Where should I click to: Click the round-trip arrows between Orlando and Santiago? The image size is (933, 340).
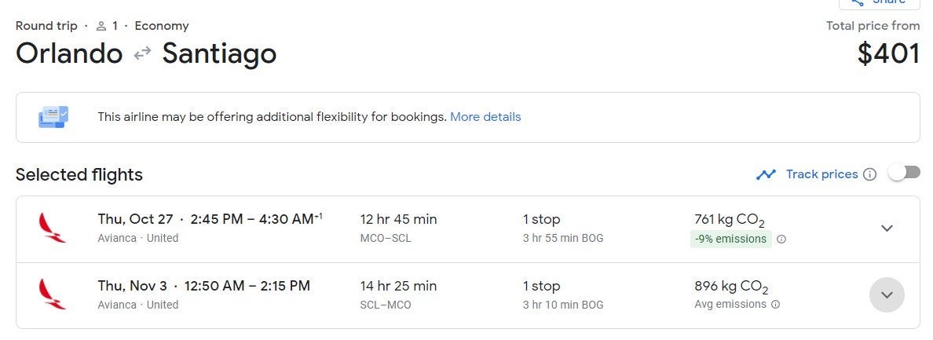coord(142,54)
